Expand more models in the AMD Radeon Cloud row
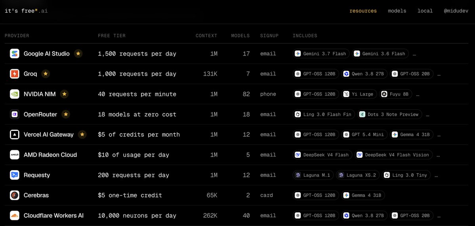475x226 pixels. pyautogui.click(x=438, y=155)
